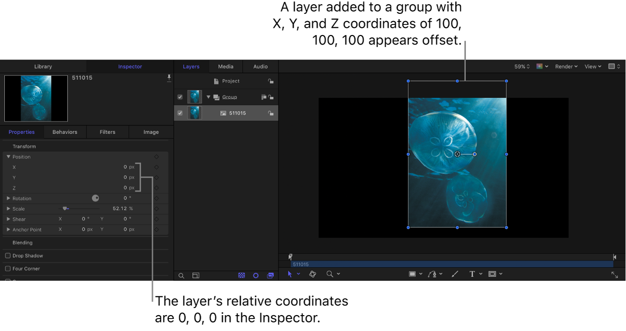Toggle the 511015 layer activation checkbox

coord(180,113)
